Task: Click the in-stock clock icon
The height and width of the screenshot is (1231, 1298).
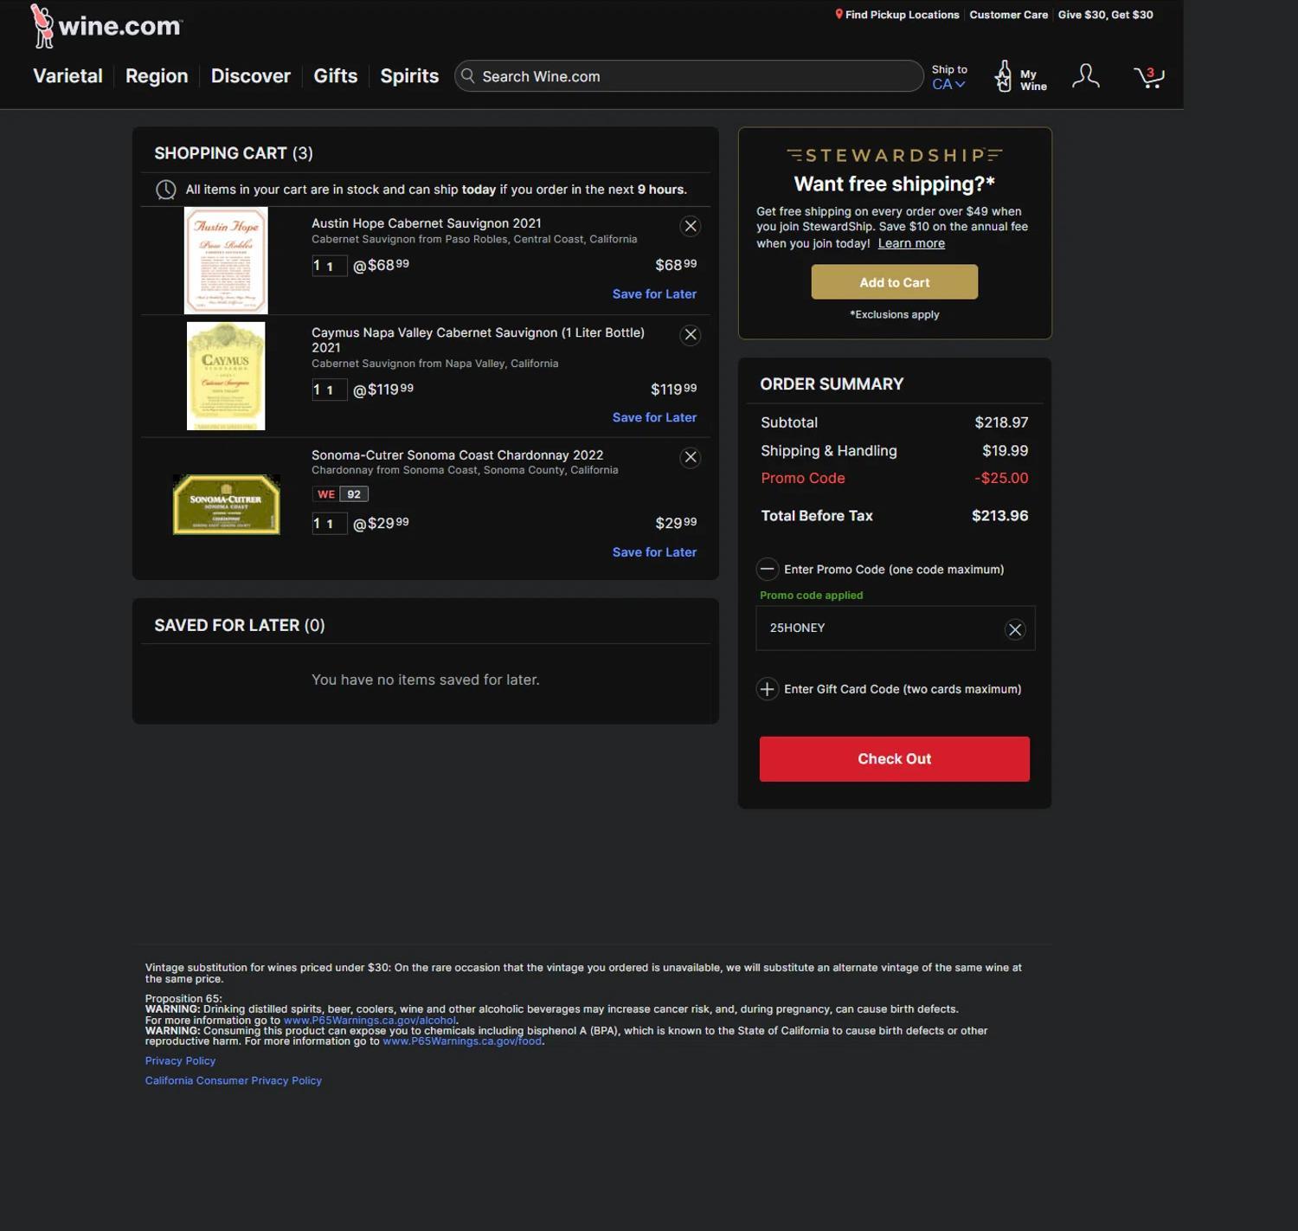Action: [165, 190]
